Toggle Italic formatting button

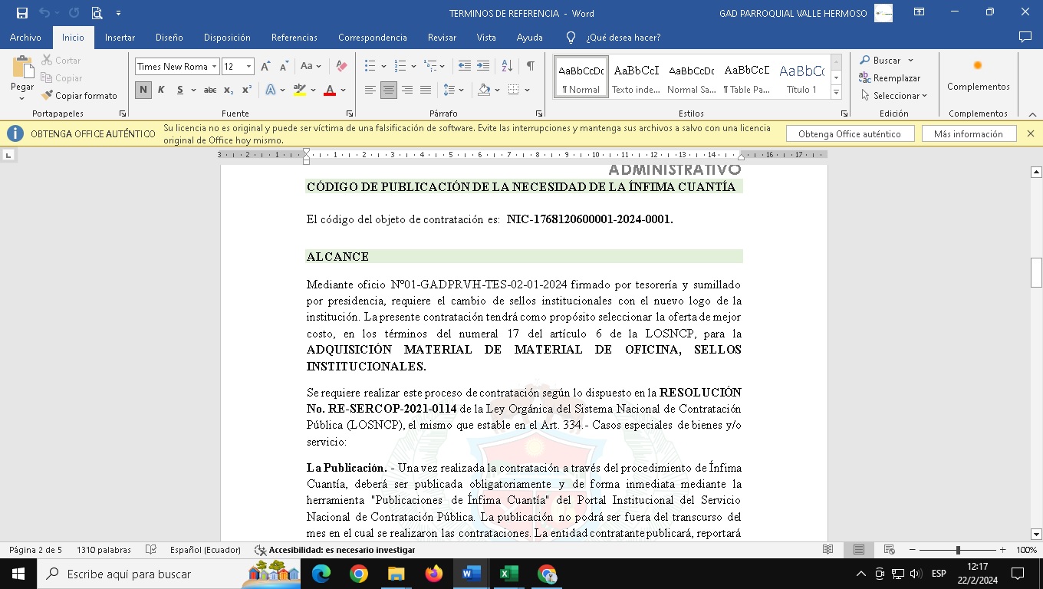pyautogui.click(x=161, y=90)
